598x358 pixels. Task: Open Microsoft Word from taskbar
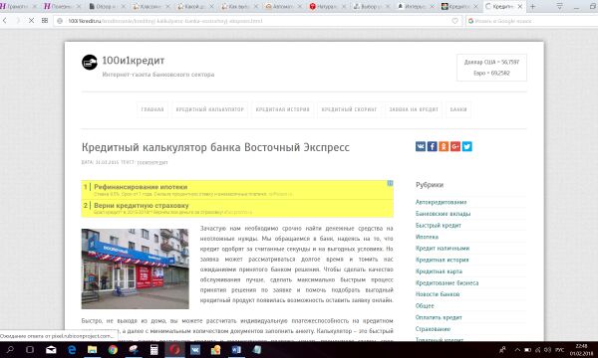[x=236, y=350]
